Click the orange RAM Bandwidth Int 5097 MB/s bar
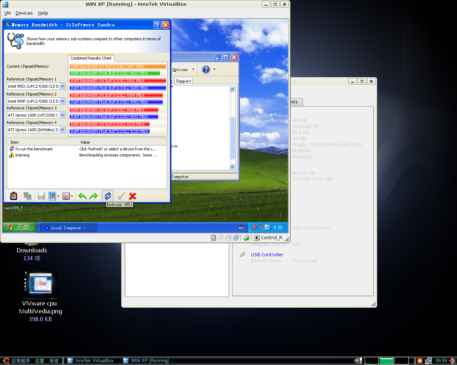The width and height of the screenshot is (457, 365). click(x=118, y=66)
